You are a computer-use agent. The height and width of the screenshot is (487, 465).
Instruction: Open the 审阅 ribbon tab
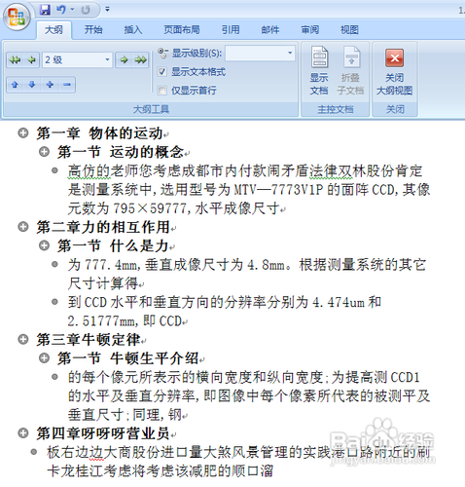click(x=310, y=30)
